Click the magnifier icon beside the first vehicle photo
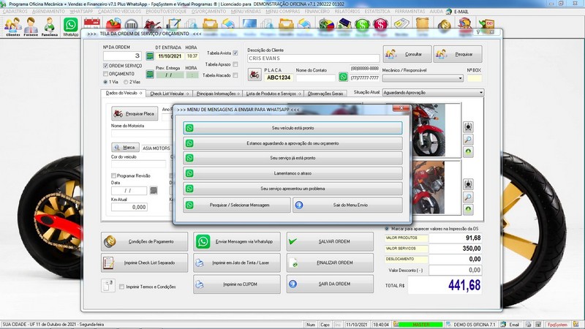The height and width of the screenshot is (329, 585). tap(467, 138)
